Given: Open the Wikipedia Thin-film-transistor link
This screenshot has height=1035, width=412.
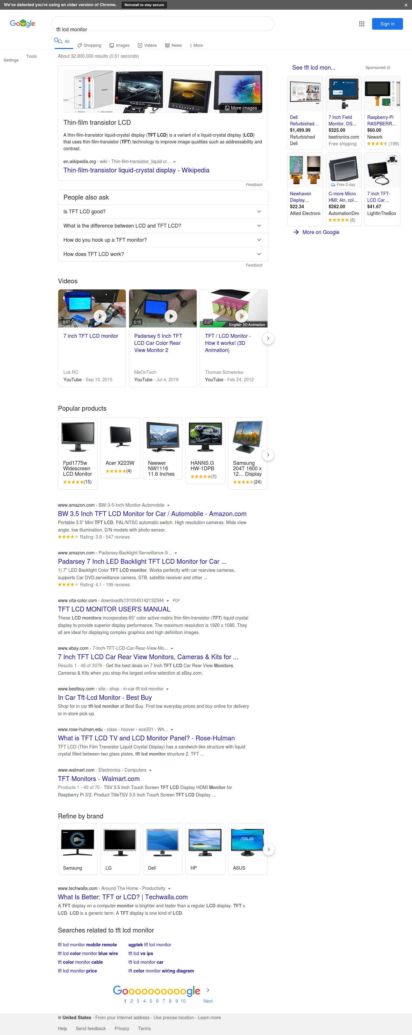Looking at the screenshot, I should [136, 171].
